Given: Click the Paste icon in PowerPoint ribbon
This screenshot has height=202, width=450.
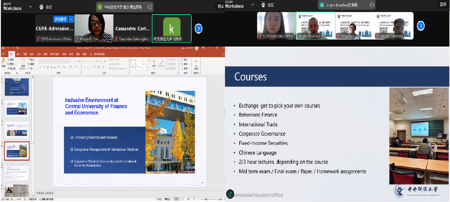Looking at the screenshot, I should tap(4, 63).
